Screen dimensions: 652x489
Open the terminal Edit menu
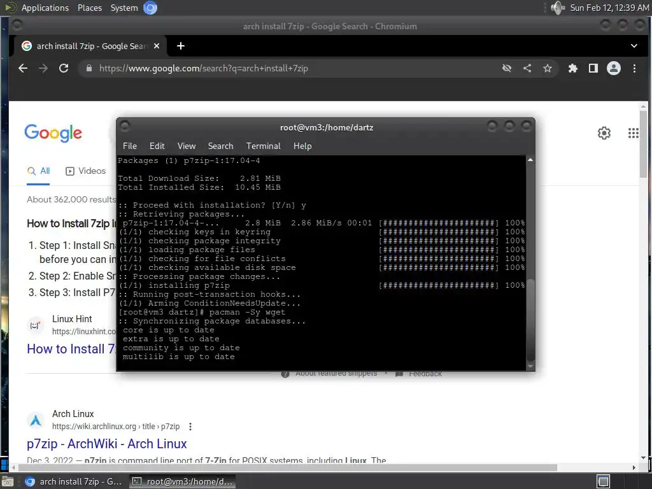coord(157,146)
